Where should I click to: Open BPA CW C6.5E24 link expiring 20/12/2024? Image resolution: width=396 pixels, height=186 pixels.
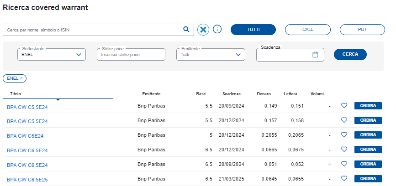point(27,150)
